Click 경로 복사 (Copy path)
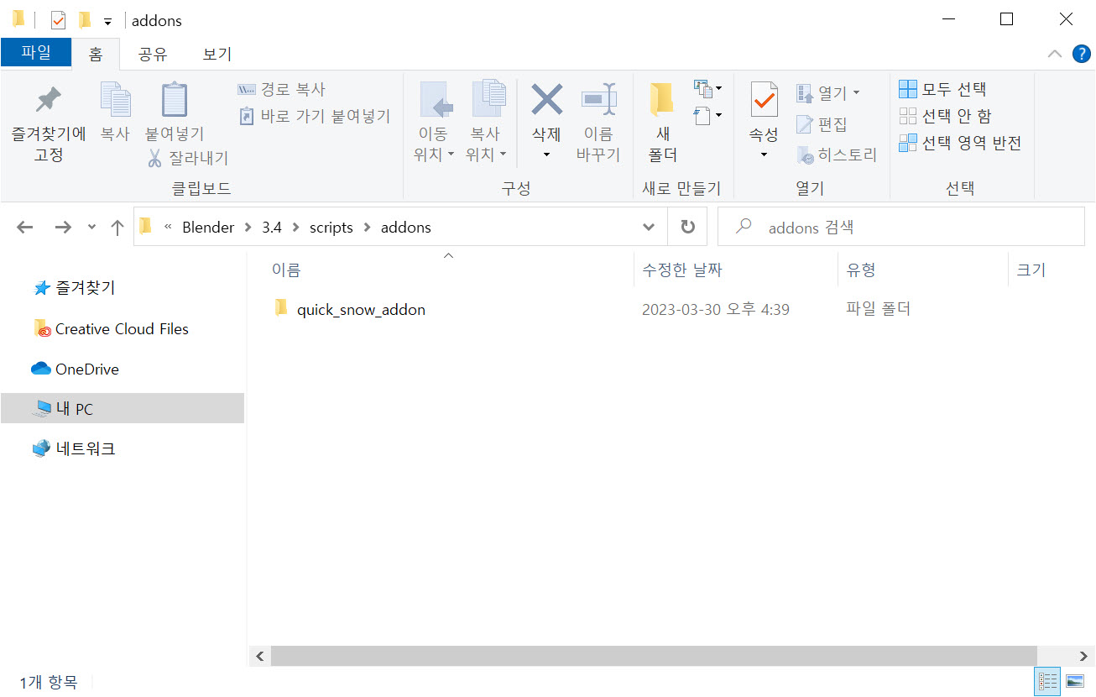This screenshot has width=1096, height=697. (281, 89)
